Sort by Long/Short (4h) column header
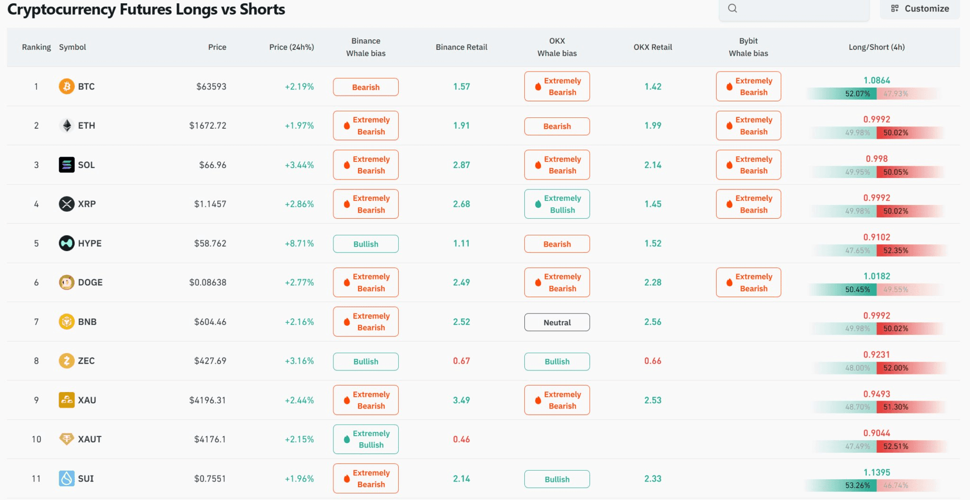The width and height of the screenshot is (970, 500). (876, 47)
